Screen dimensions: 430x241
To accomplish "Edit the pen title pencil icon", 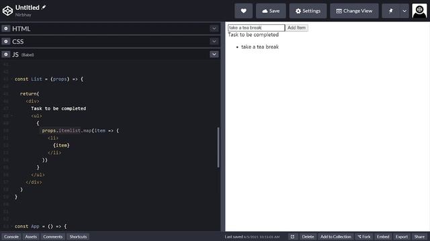I will (44, 7).
